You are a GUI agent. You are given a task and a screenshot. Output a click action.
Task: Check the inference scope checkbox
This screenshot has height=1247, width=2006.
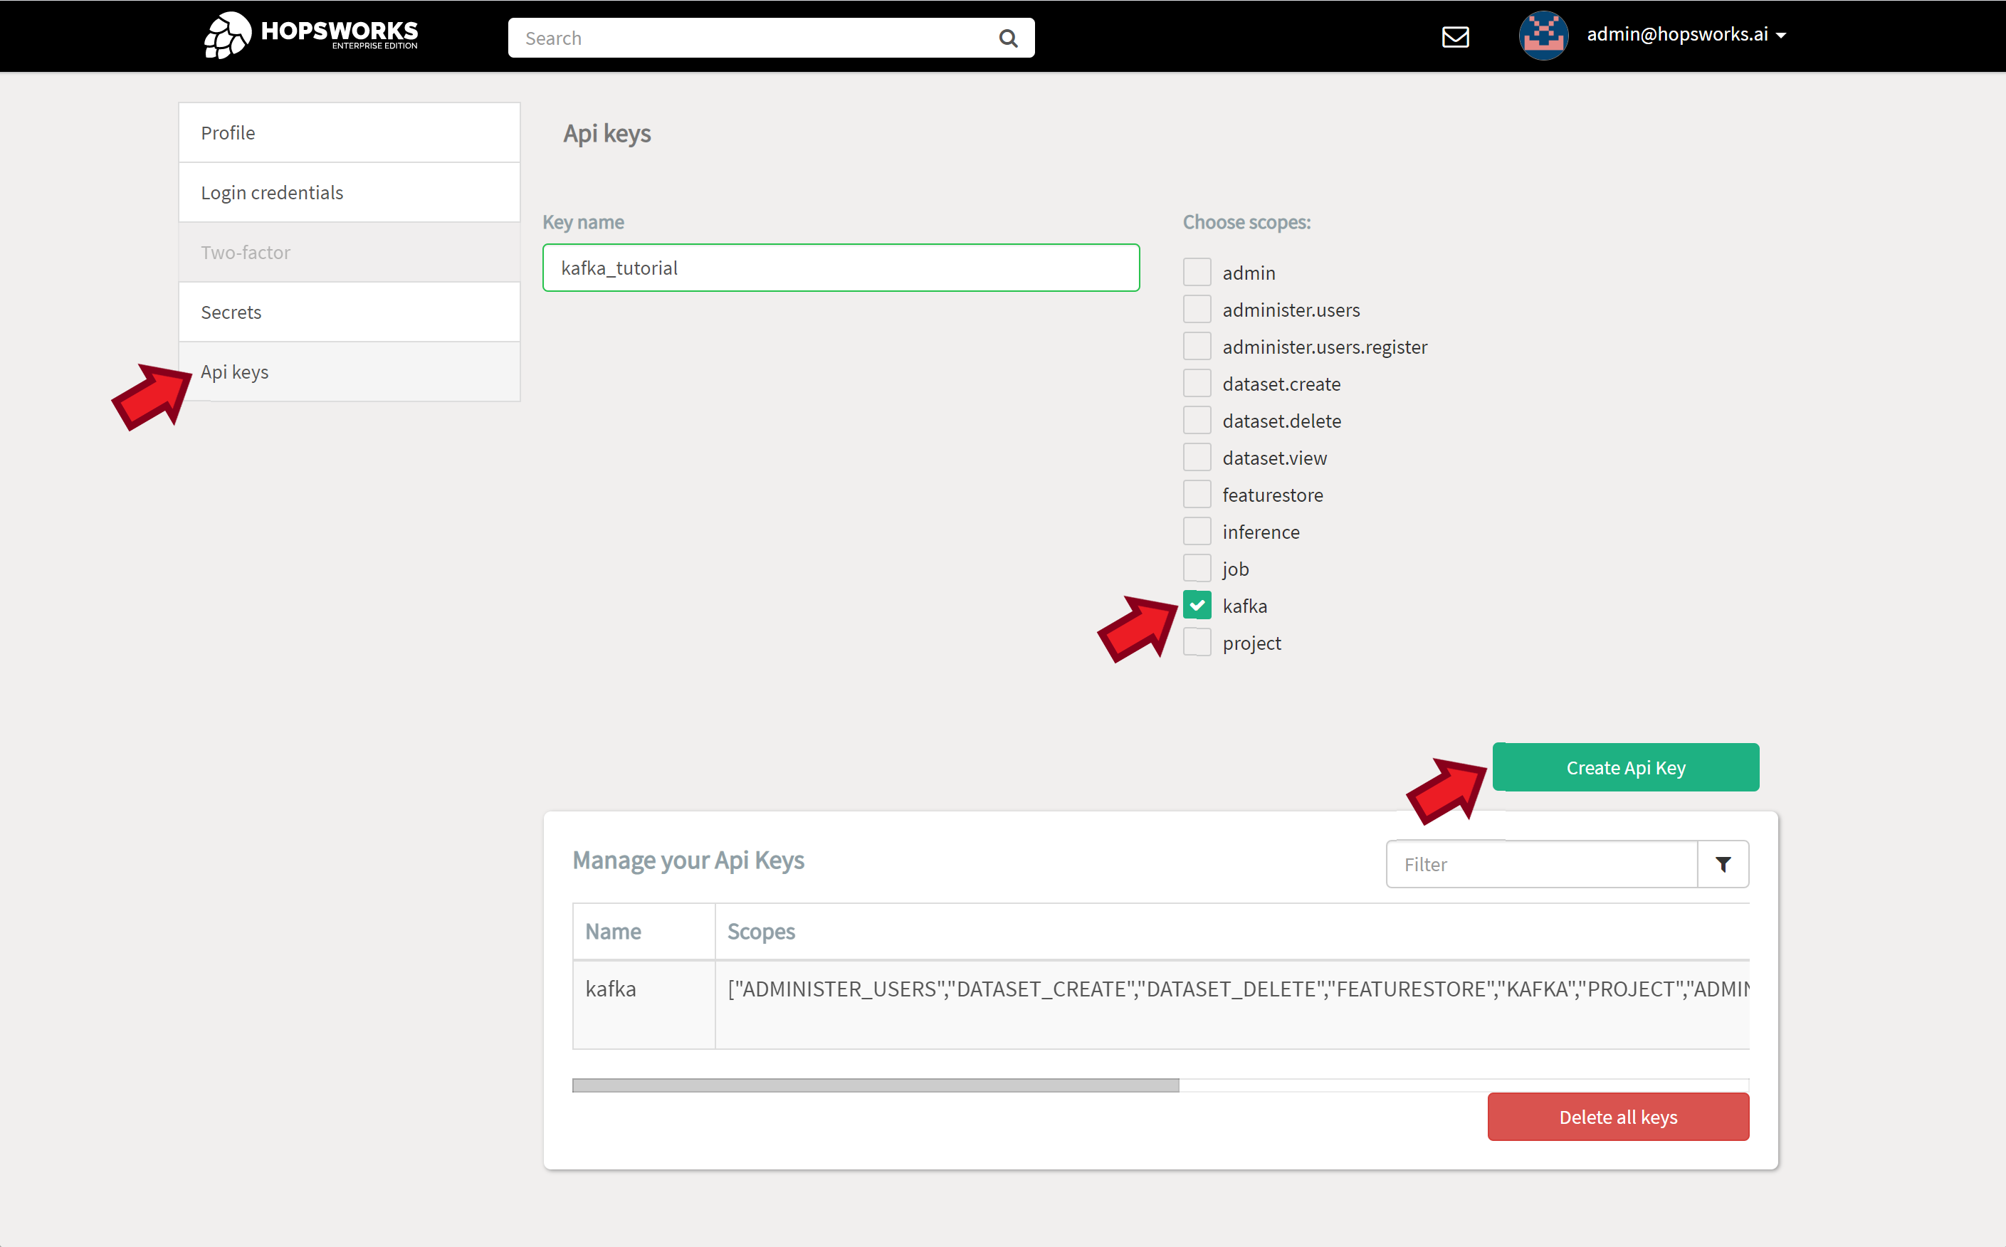pos(1197,530)
